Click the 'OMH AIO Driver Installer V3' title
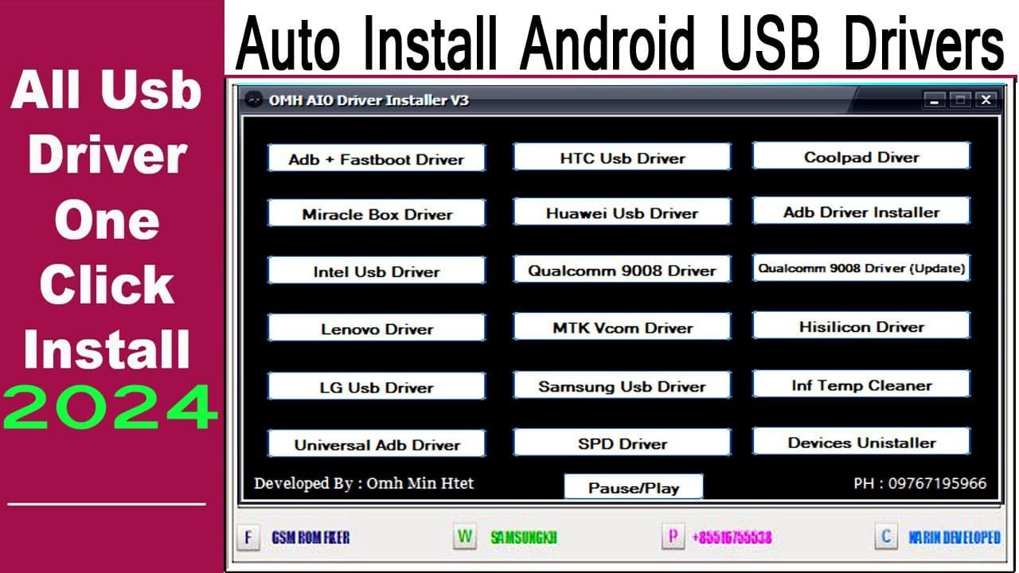 pos(369,100)
